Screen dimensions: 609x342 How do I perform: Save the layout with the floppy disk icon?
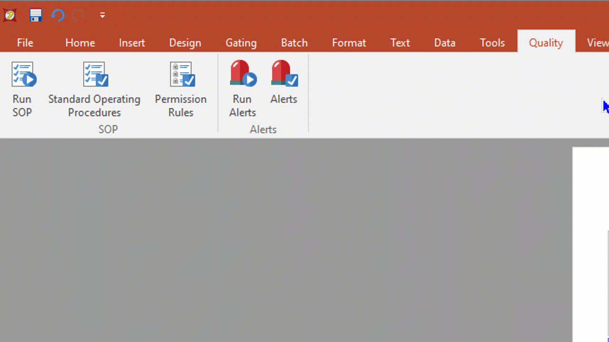[x=36, y=15]
